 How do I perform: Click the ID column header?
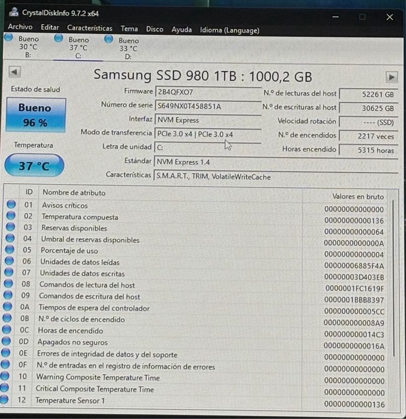(29, 192)
